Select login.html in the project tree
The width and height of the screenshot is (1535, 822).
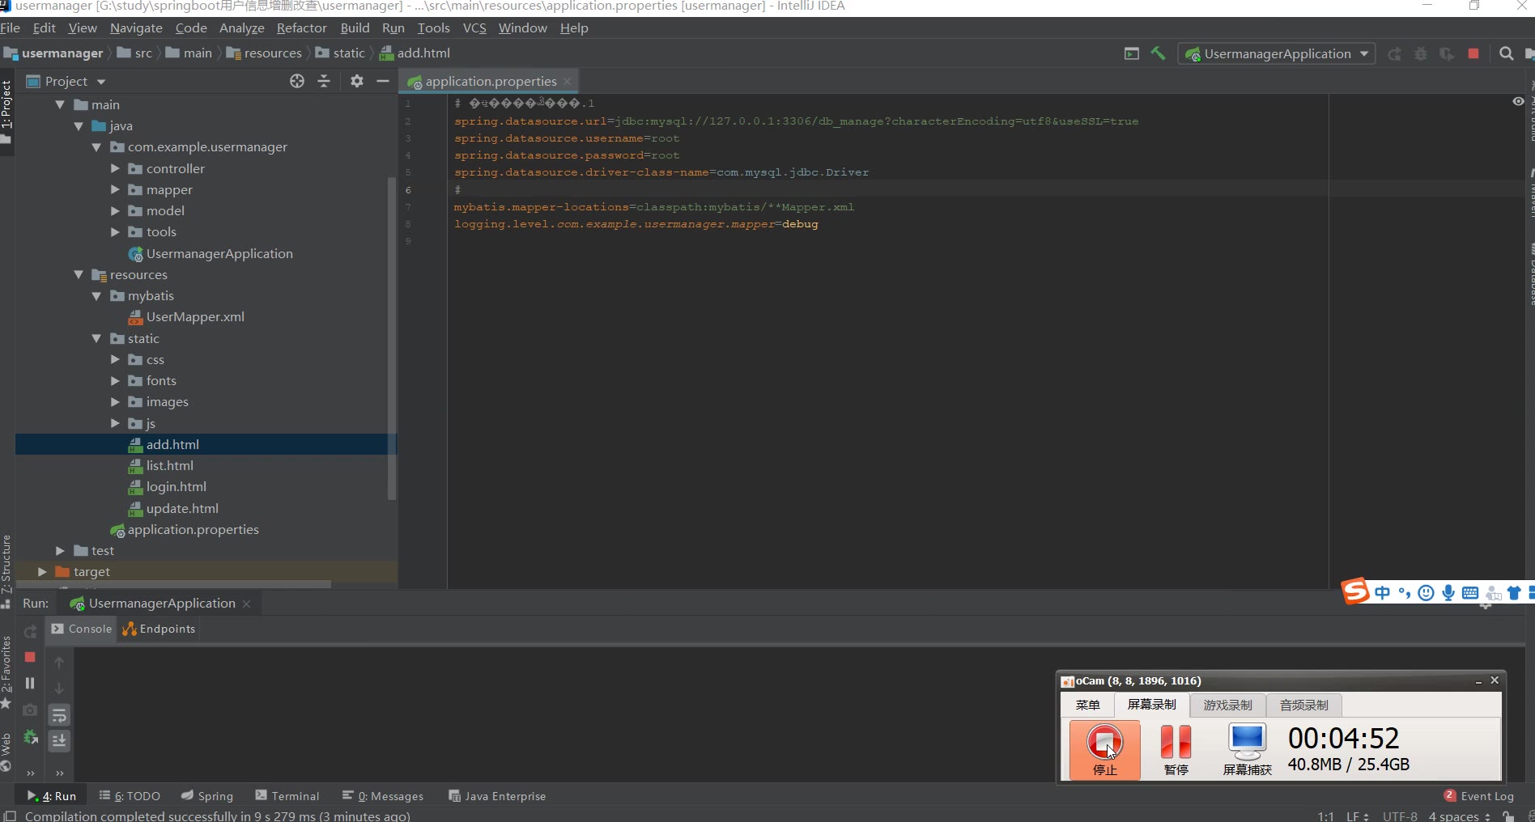pyautogui.click(x=176, y=486)
